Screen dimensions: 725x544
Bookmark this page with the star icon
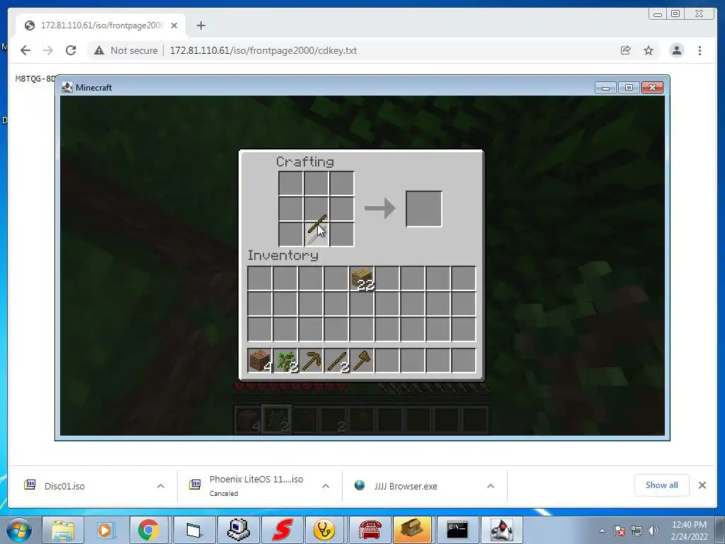pyautogui.click(x=649, y=50)
